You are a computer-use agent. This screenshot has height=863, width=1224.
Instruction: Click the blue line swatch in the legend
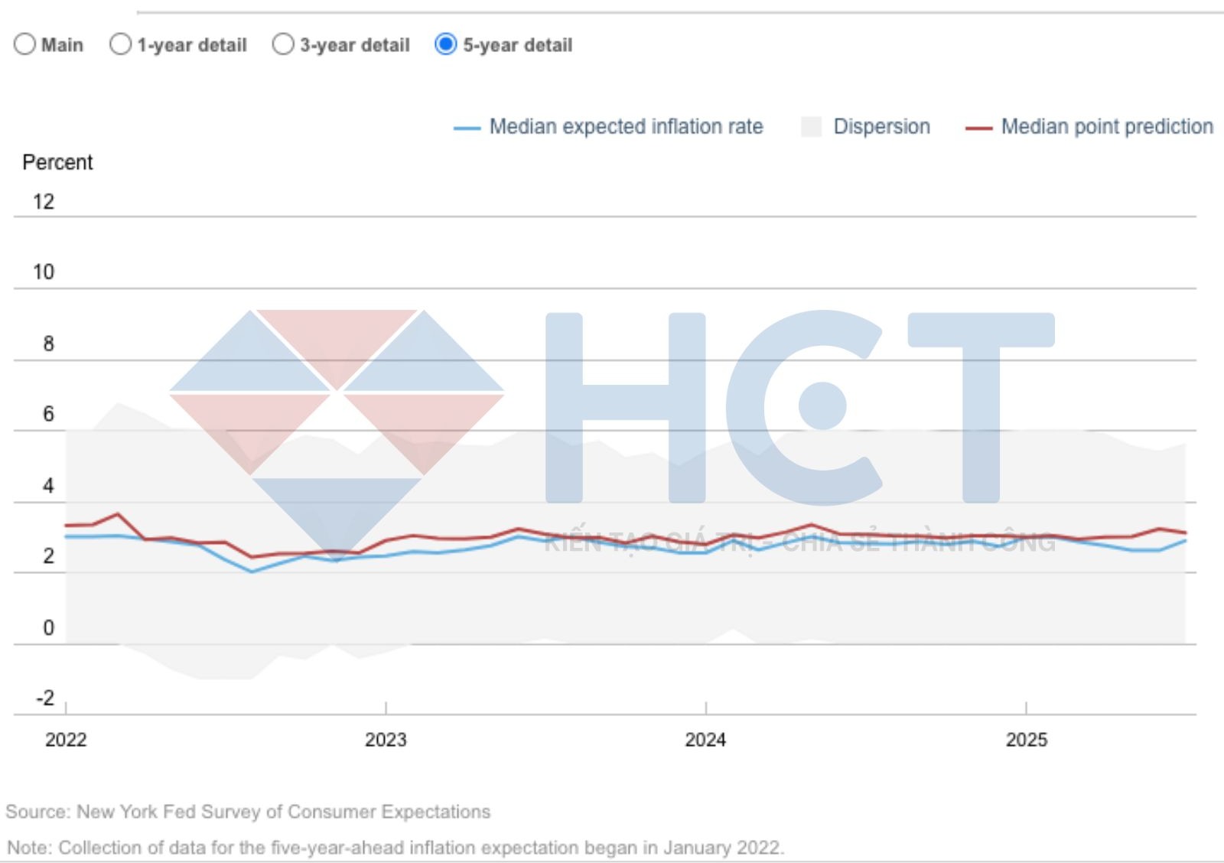(x=467, y=128)
